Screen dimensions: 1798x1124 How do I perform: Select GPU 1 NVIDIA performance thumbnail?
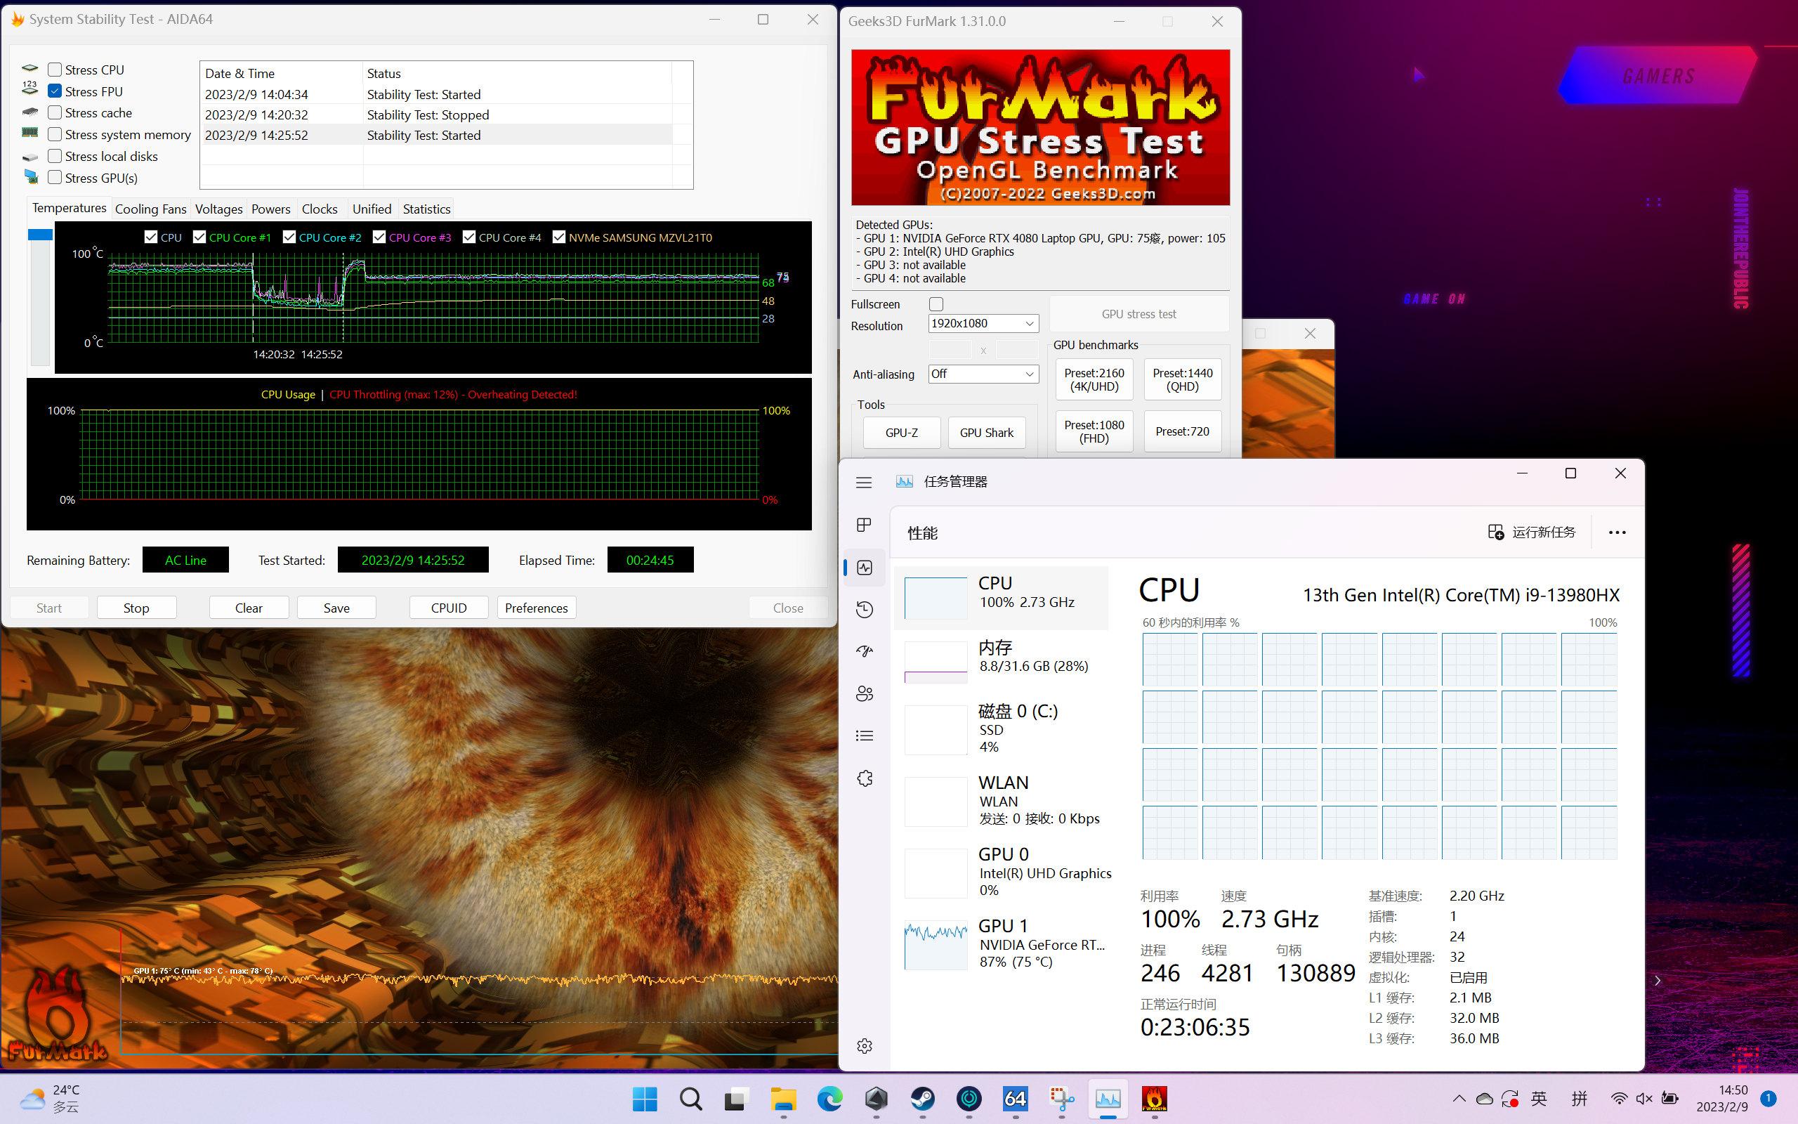(936, 945)
